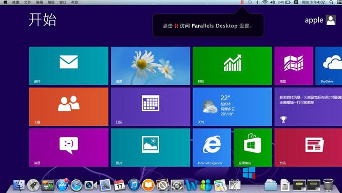Open the blue folder stack in Dock
The image size is (342, 193).
271,185
